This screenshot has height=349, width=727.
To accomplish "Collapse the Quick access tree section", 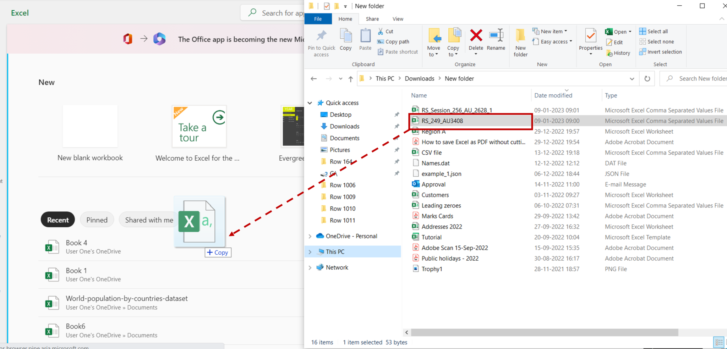I will [x=310, y=103].
